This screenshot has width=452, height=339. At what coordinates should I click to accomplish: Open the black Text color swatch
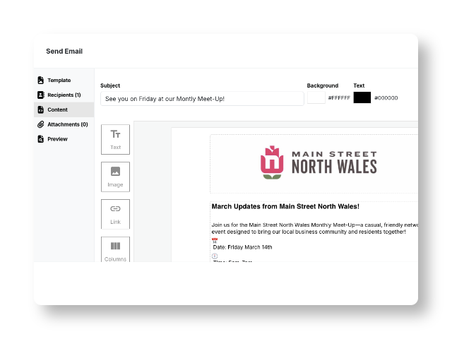[362, 97]
